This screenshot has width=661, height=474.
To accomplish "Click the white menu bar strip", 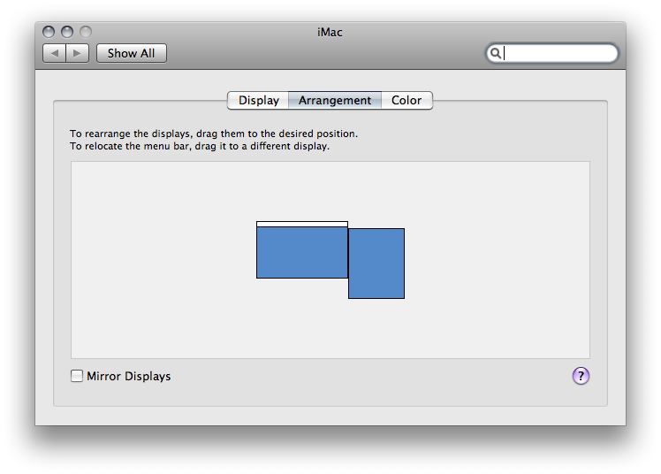I will click(x=302, y=224).
